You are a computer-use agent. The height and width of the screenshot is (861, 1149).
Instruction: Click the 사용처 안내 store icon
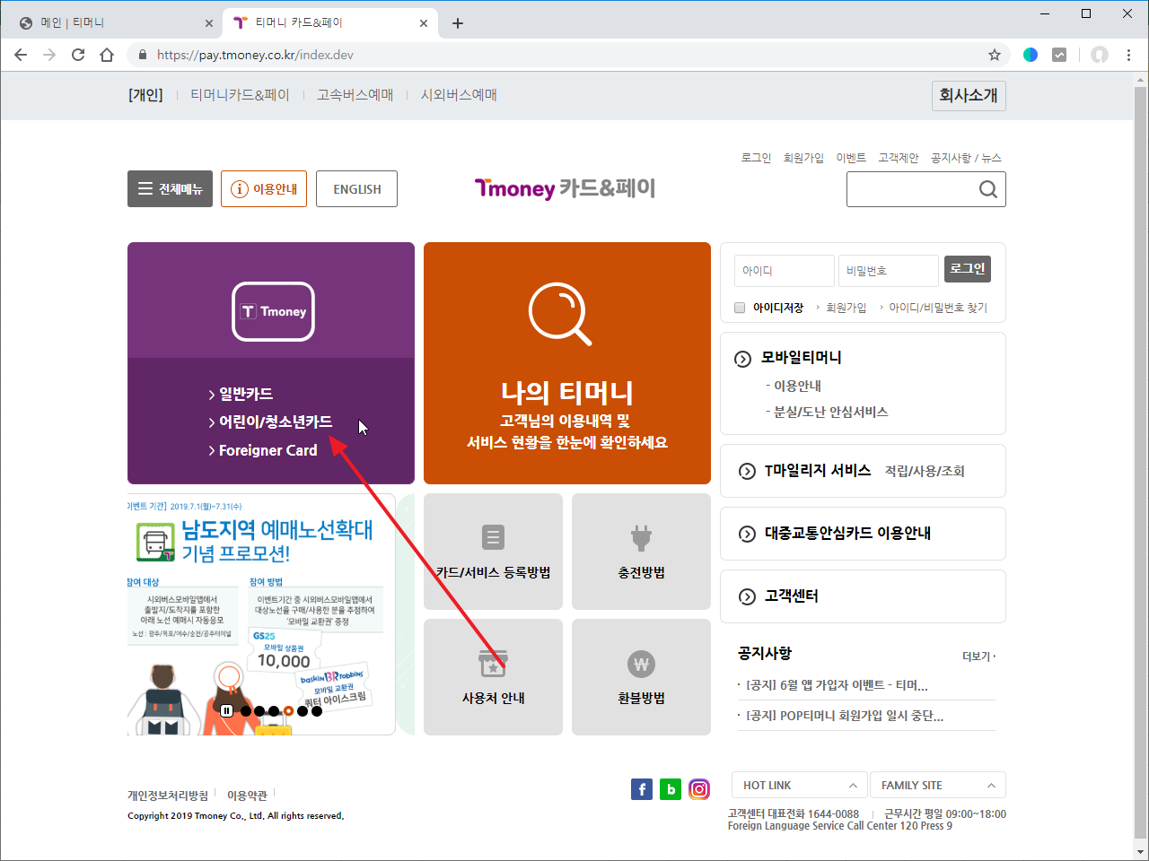493,664
